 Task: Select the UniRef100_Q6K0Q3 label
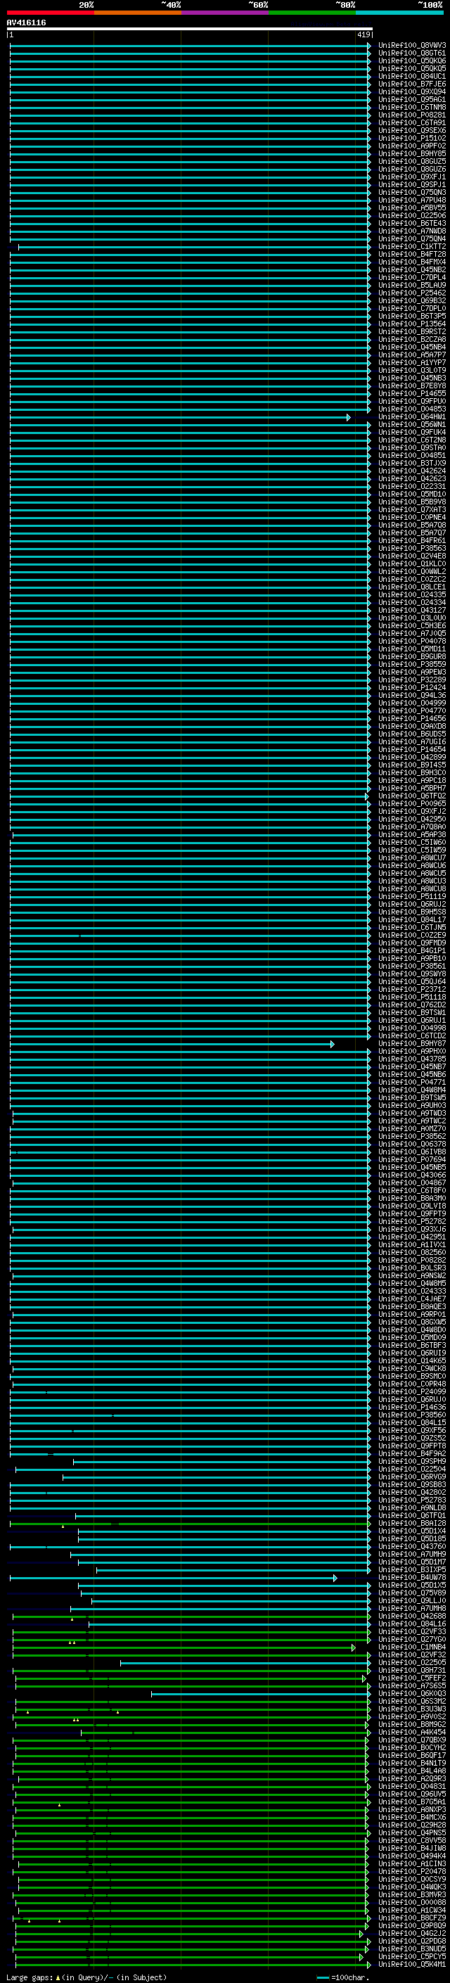412,1694
